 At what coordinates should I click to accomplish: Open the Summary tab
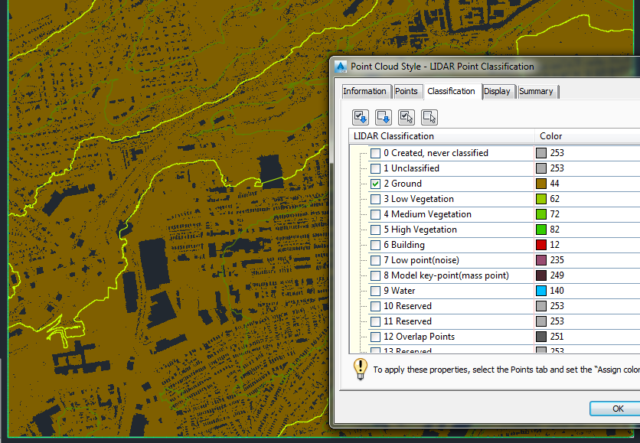pyautogui.click(x=537, y=91)
